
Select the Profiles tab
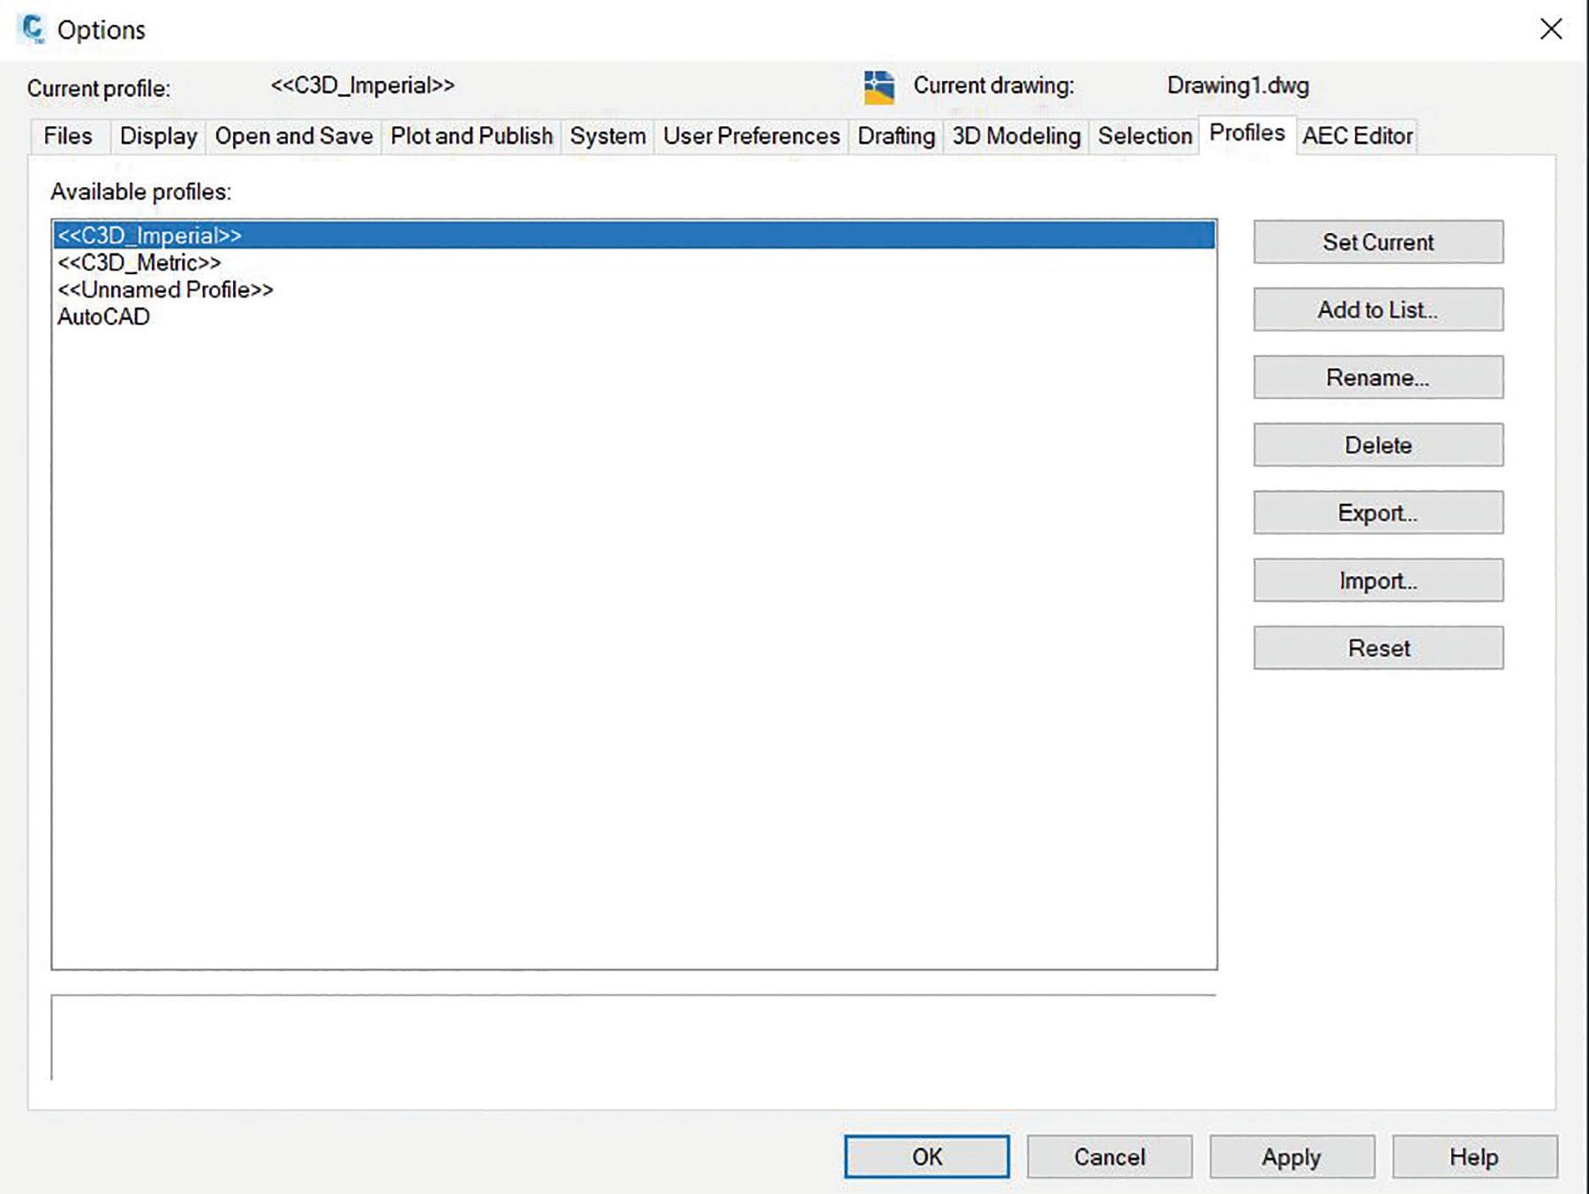pyautogui.click(x=1246, y=133)
